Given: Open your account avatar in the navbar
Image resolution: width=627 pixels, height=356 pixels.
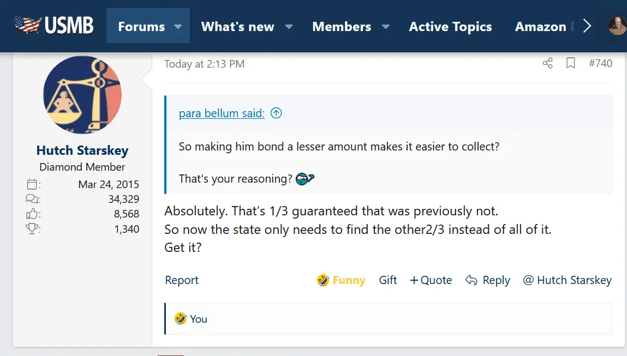Looking at the screenshot, I should (x=618, y=26).
